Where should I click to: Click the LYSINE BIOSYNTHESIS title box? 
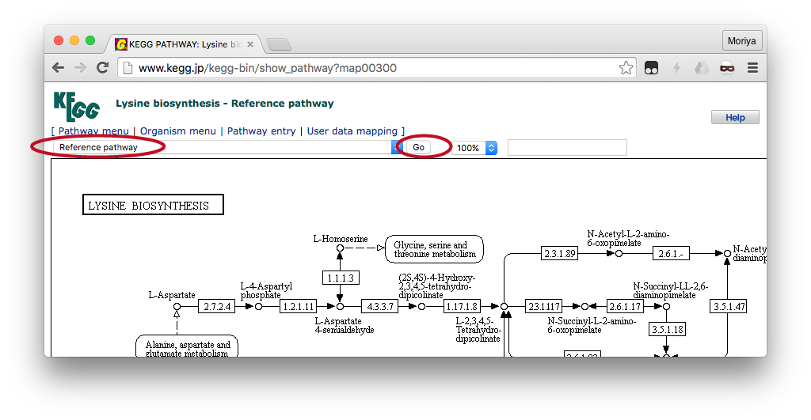click(x=153, y=205)
